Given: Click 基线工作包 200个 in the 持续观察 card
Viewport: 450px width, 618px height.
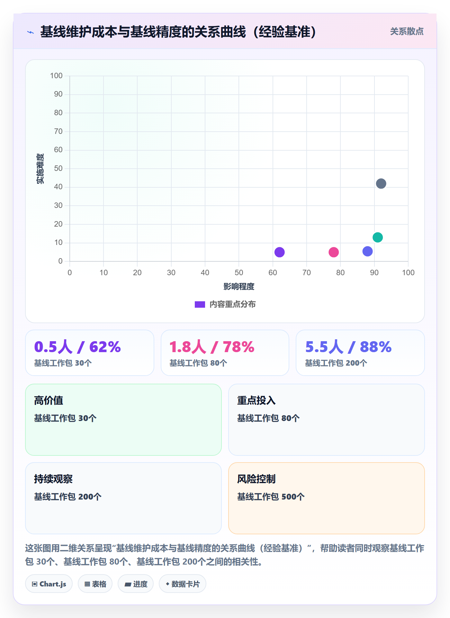Looking at the screenshot, I should click(68, 497).
